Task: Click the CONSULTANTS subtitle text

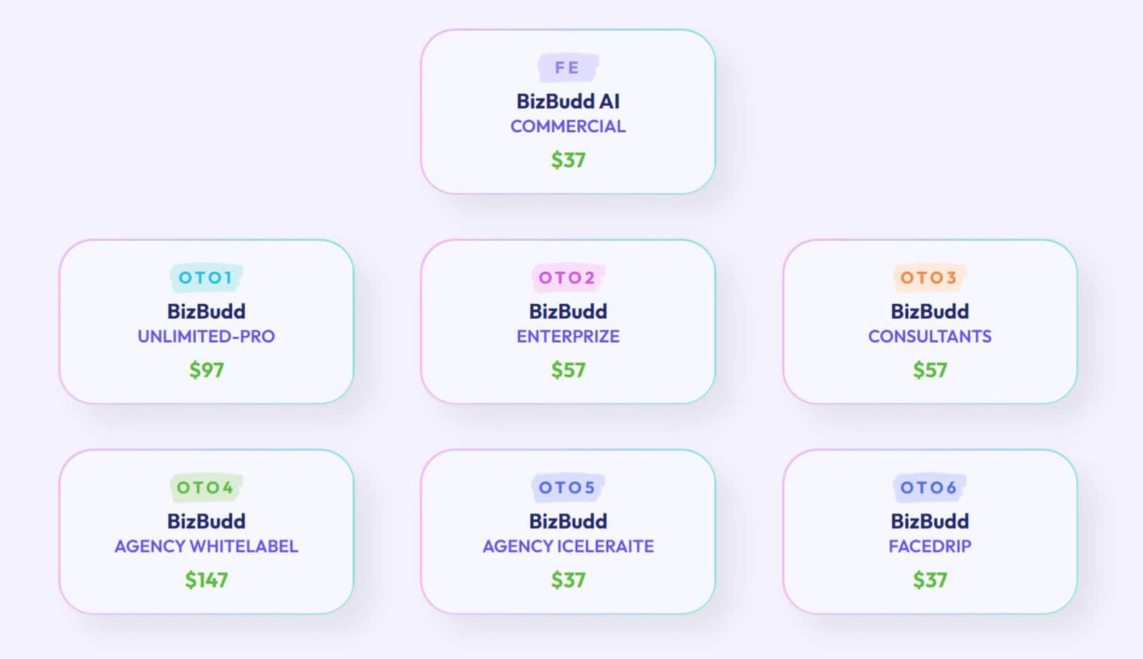Action: pyautogui.click(x=929, y=336)
